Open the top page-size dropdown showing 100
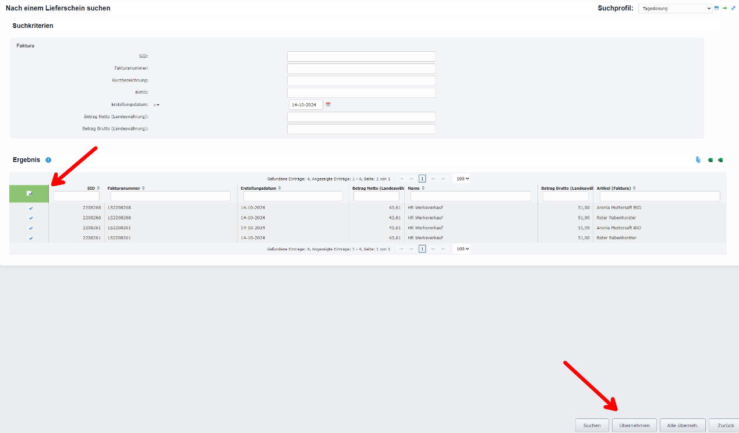Screen dimensions: 739x433 tap(462, 179)
